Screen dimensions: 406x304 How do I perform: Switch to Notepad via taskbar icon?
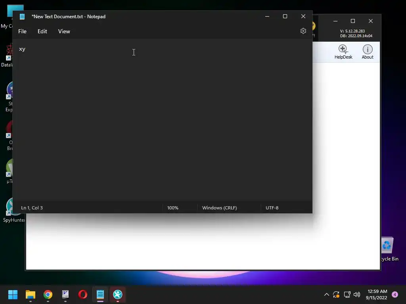tap(100, 294)
